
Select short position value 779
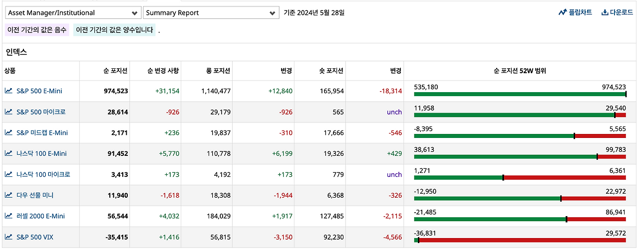[338, 175]
